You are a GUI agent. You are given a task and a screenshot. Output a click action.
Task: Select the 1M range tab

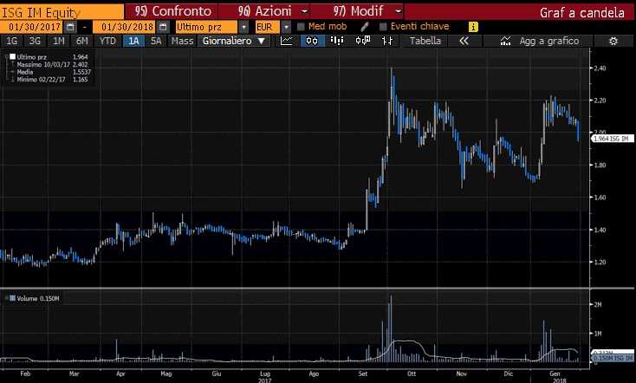[x=59, y=41]
